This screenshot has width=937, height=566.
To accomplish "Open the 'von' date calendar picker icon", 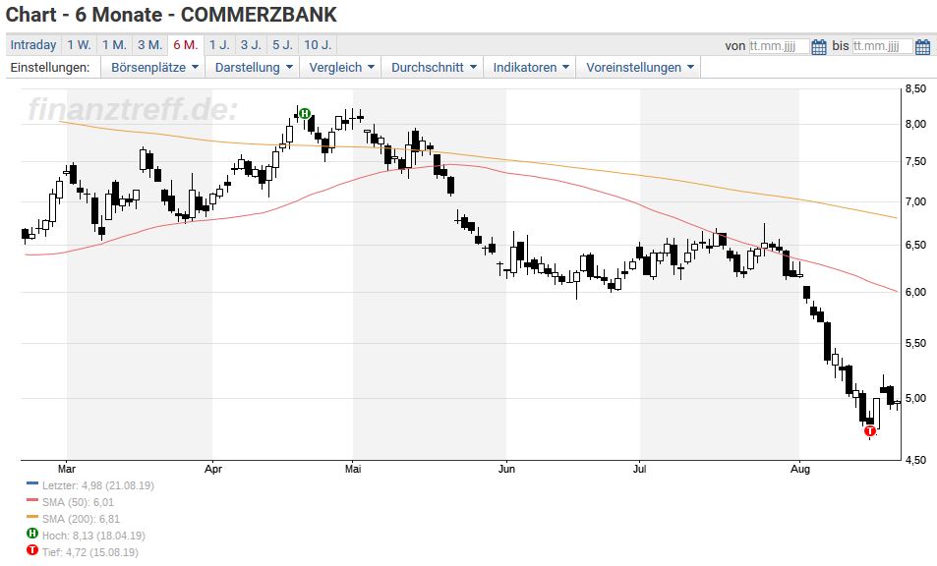I will [x=819, y=46].
